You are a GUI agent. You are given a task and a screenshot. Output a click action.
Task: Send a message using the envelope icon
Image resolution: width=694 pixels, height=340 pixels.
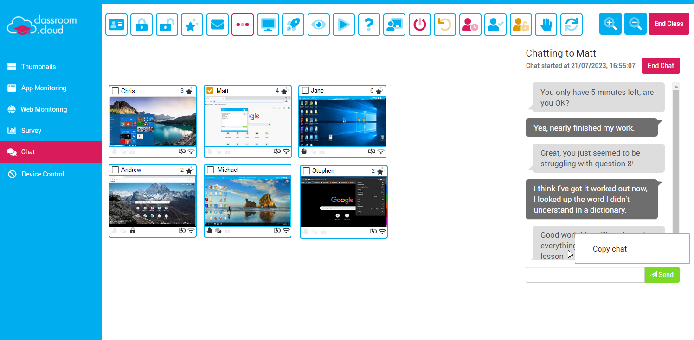coord(217,24)
